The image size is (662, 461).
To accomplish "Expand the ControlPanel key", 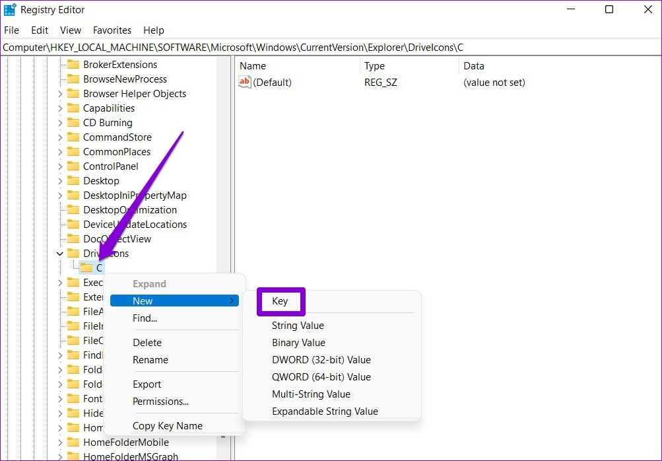I will [x=60, y=166].
